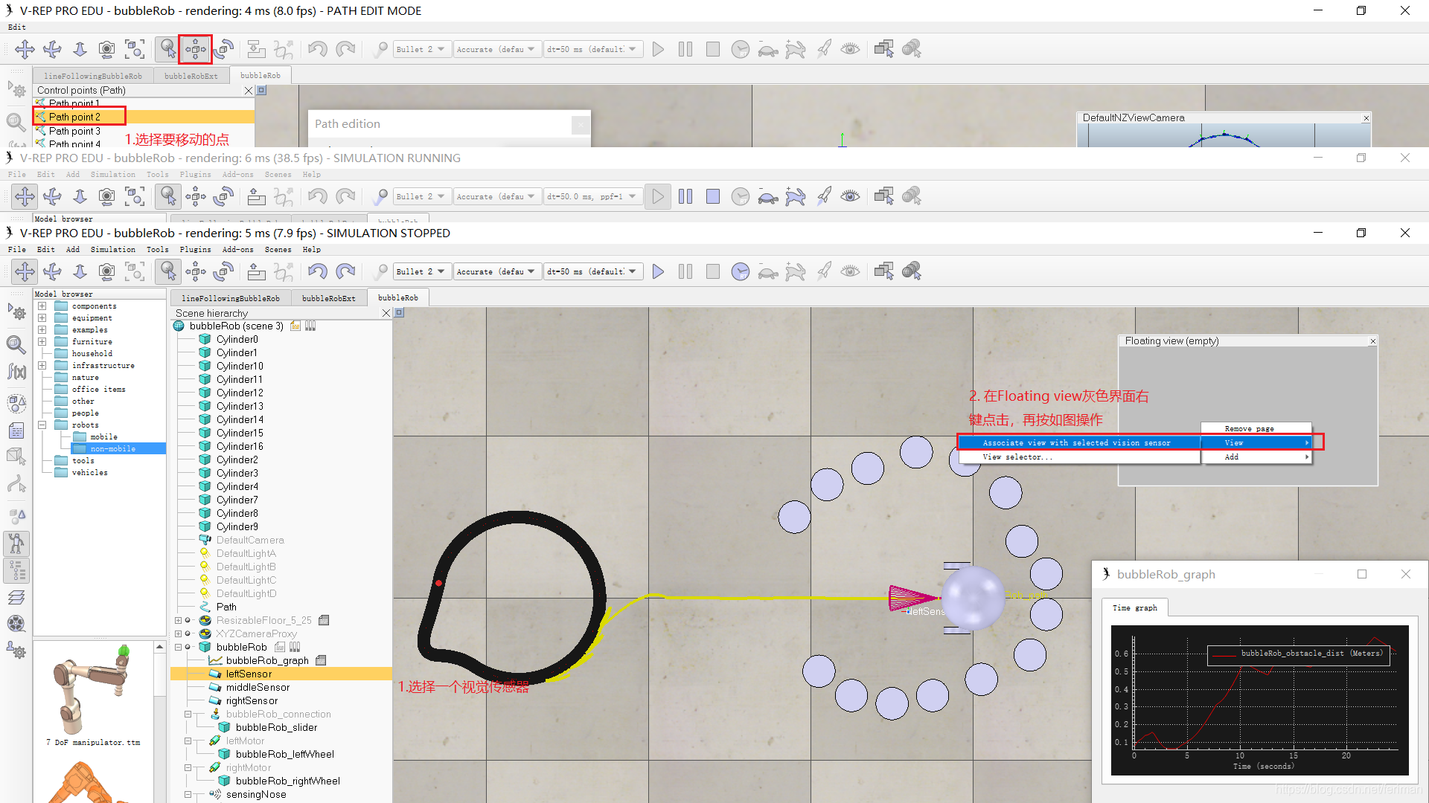Select 7 DoF manipulator.ttm thumbnail
The height and width of the screenshot is (803, 1429).
(x=93, y=695)
